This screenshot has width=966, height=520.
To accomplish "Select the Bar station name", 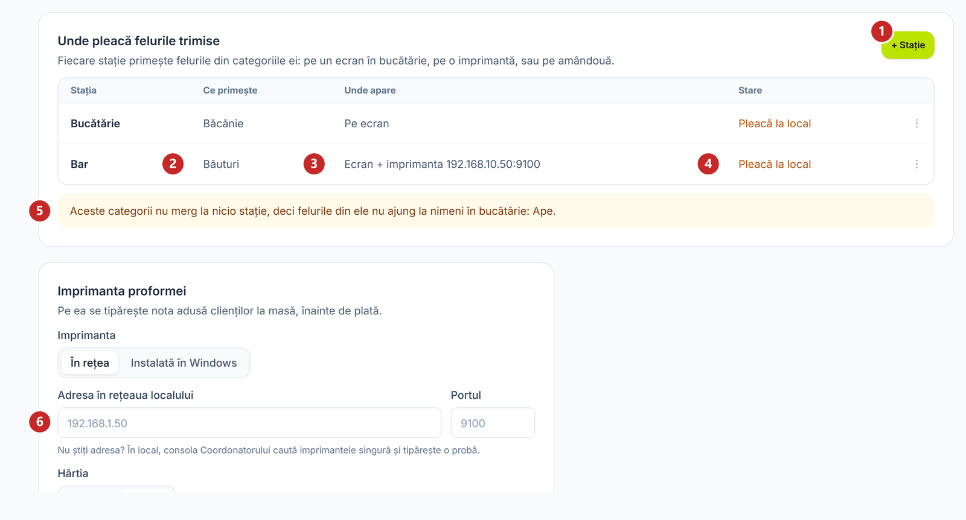I will pos(79,164).
